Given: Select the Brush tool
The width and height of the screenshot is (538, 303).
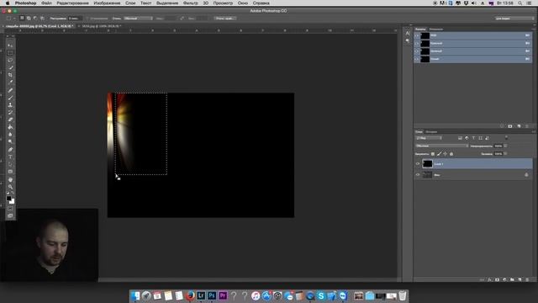Looking at the screenshot, I should coord(10,98).
